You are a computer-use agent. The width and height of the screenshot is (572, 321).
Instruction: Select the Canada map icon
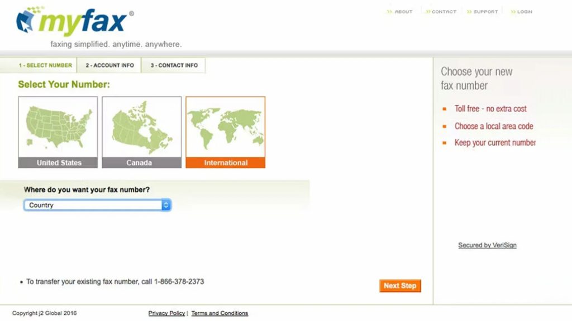(141, 128)
